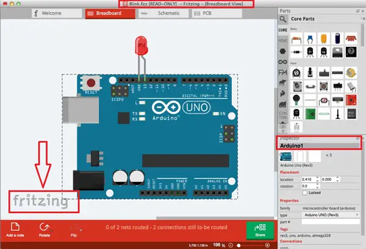Open the type dropdown Arduino UNO (Rev3)
This screenshot has width=366, height=249.
(331, 215)
